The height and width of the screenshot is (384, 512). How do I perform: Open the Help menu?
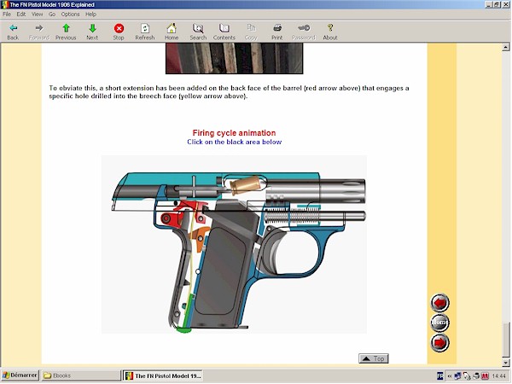tap(90, 14)
